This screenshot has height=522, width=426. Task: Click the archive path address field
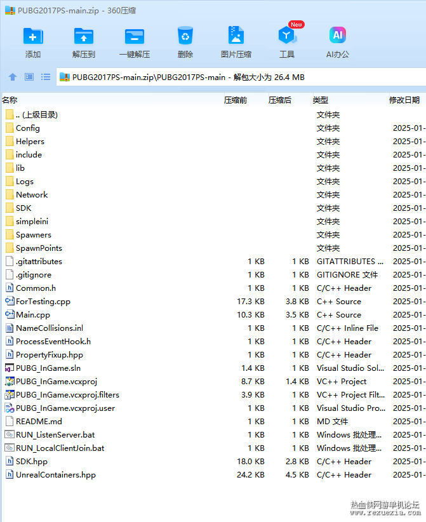241,77
